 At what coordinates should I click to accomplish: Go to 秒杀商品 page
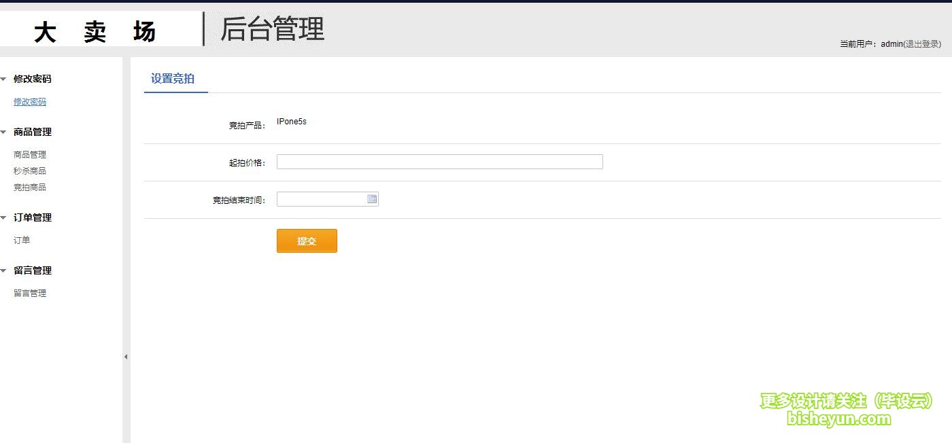tap(30, 171)
